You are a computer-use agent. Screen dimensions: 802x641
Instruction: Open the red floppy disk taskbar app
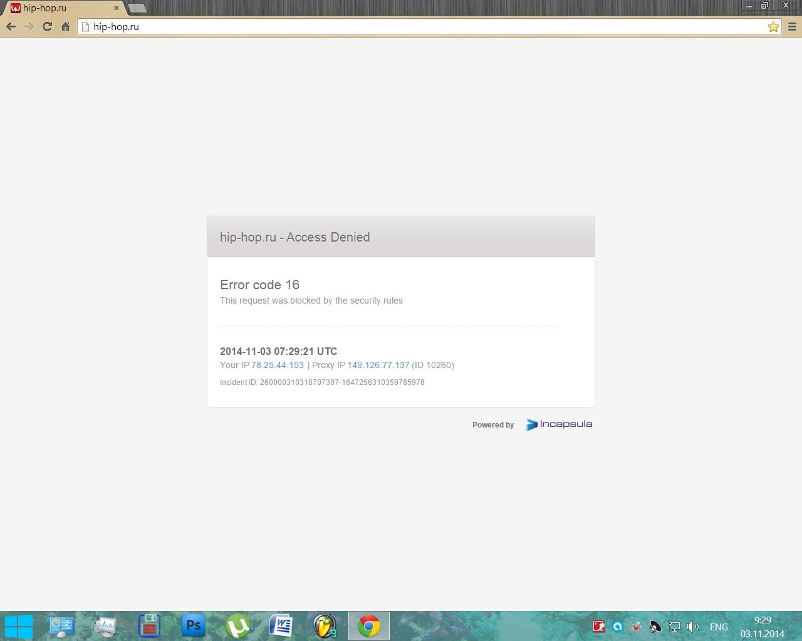tap(149, 626)
